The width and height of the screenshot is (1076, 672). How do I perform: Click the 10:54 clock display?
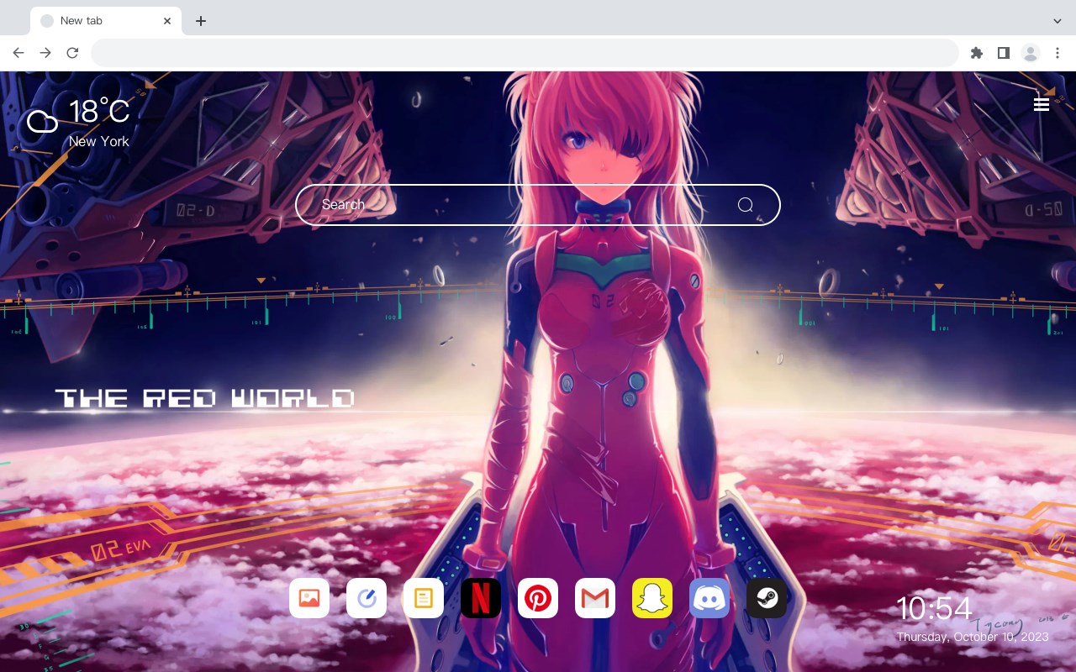click(x=934, y=608)
